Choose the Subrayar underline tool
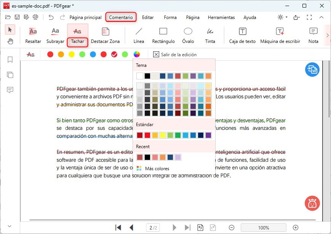This screenshot has width=331, height=234. click(55, 35)
